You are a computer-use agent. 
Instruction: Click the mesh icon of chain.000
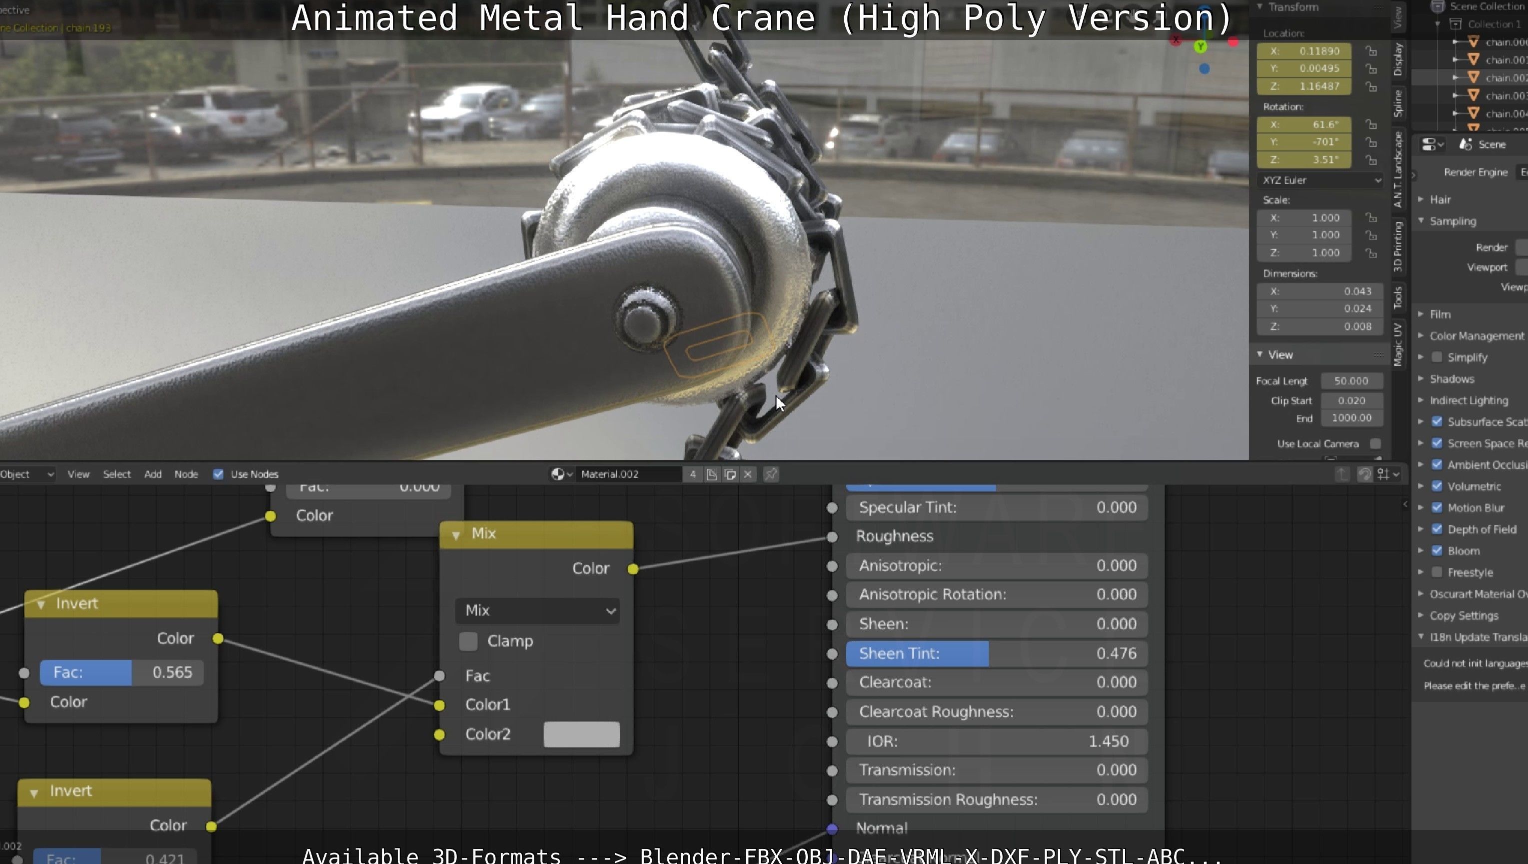point(1473,41)
